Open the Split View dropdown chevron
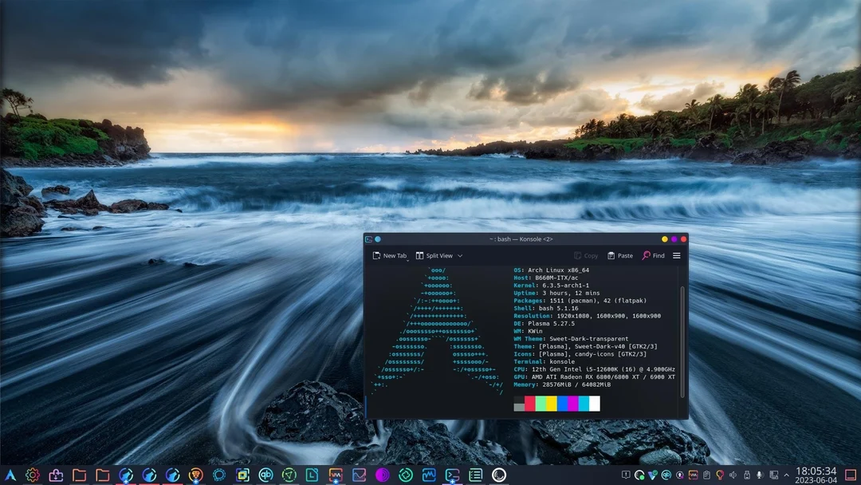The width and height of the screenshot is (861, 485). click(x=460, y=255)
